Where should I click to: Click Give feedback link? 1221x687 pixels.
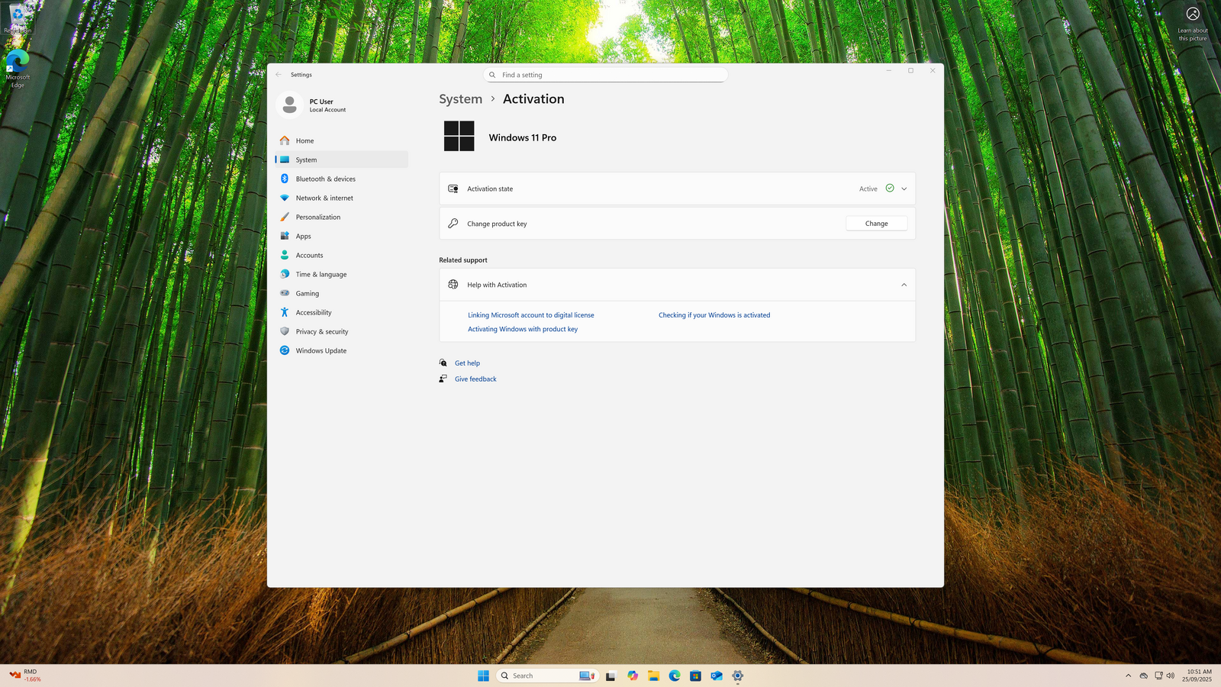(x=475, y=379)
